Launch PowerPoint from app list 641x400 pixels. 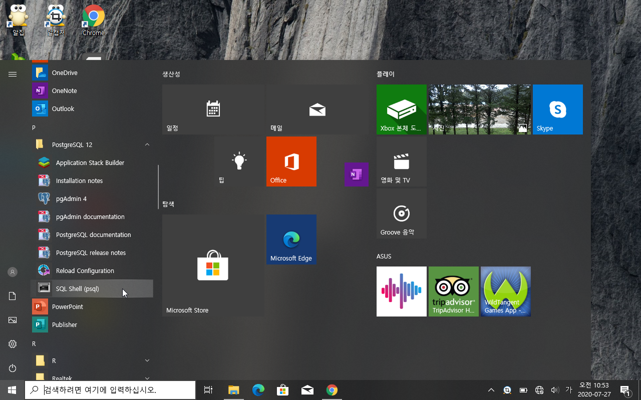(x=92, y=306)
